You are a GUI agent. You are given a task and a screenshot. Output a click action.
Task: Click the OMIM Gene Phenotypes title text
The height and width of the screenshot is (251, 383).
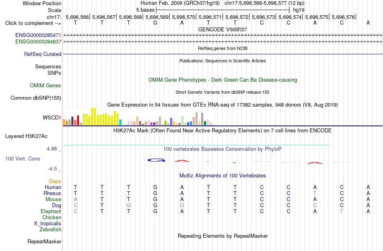(223, 80)
